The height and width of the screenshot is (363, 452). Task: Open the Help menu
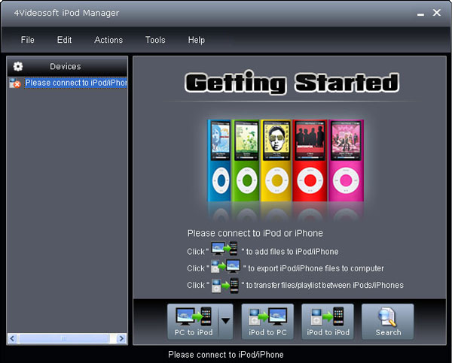(196, 40)
